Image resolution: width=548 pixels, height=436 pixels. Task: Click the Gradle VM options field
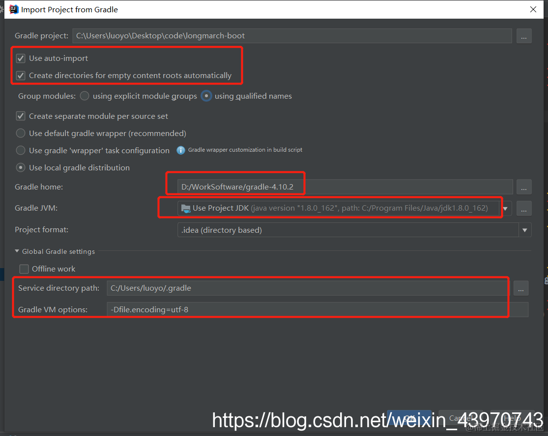pos(317,310)
